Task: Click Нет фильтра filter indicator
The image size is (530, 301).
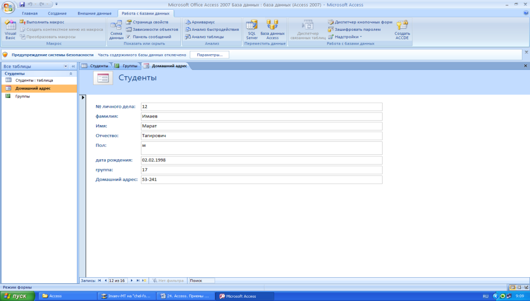Action: click(168, 280)
